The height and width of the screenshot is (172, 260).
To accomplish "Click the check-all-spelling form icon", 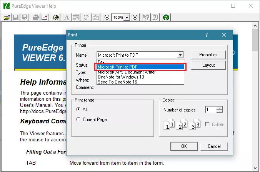I will [96, 17].
